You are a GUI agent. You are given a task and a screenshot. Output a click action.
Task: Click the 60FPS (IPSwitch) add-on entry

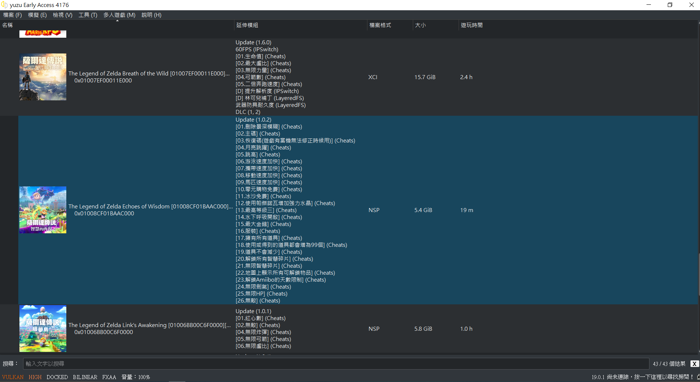[257, 49]
